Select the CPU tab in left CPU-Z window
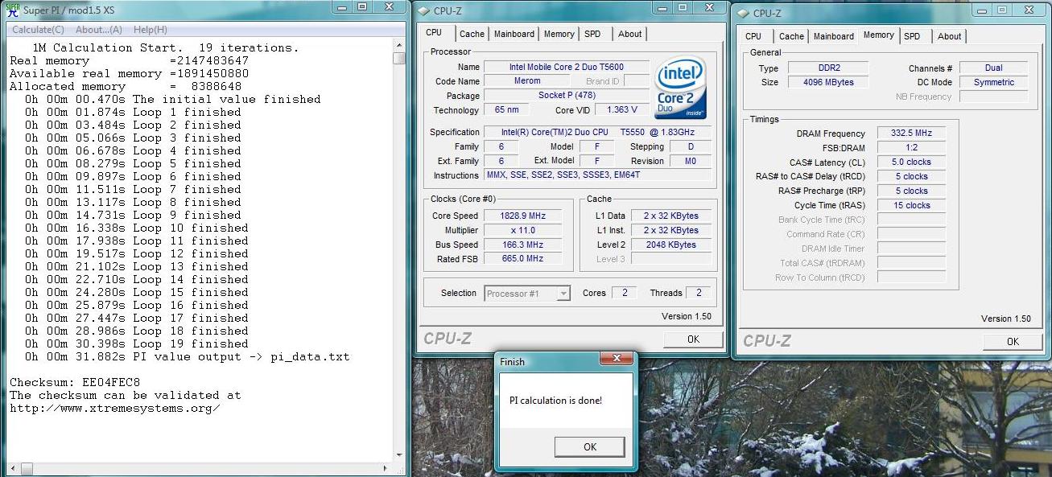Screen dimensions: 1052x477 [434, 33]
